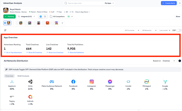Click the Admob network icon
Viewport: 182px width, 111px height.
[30, 97]
